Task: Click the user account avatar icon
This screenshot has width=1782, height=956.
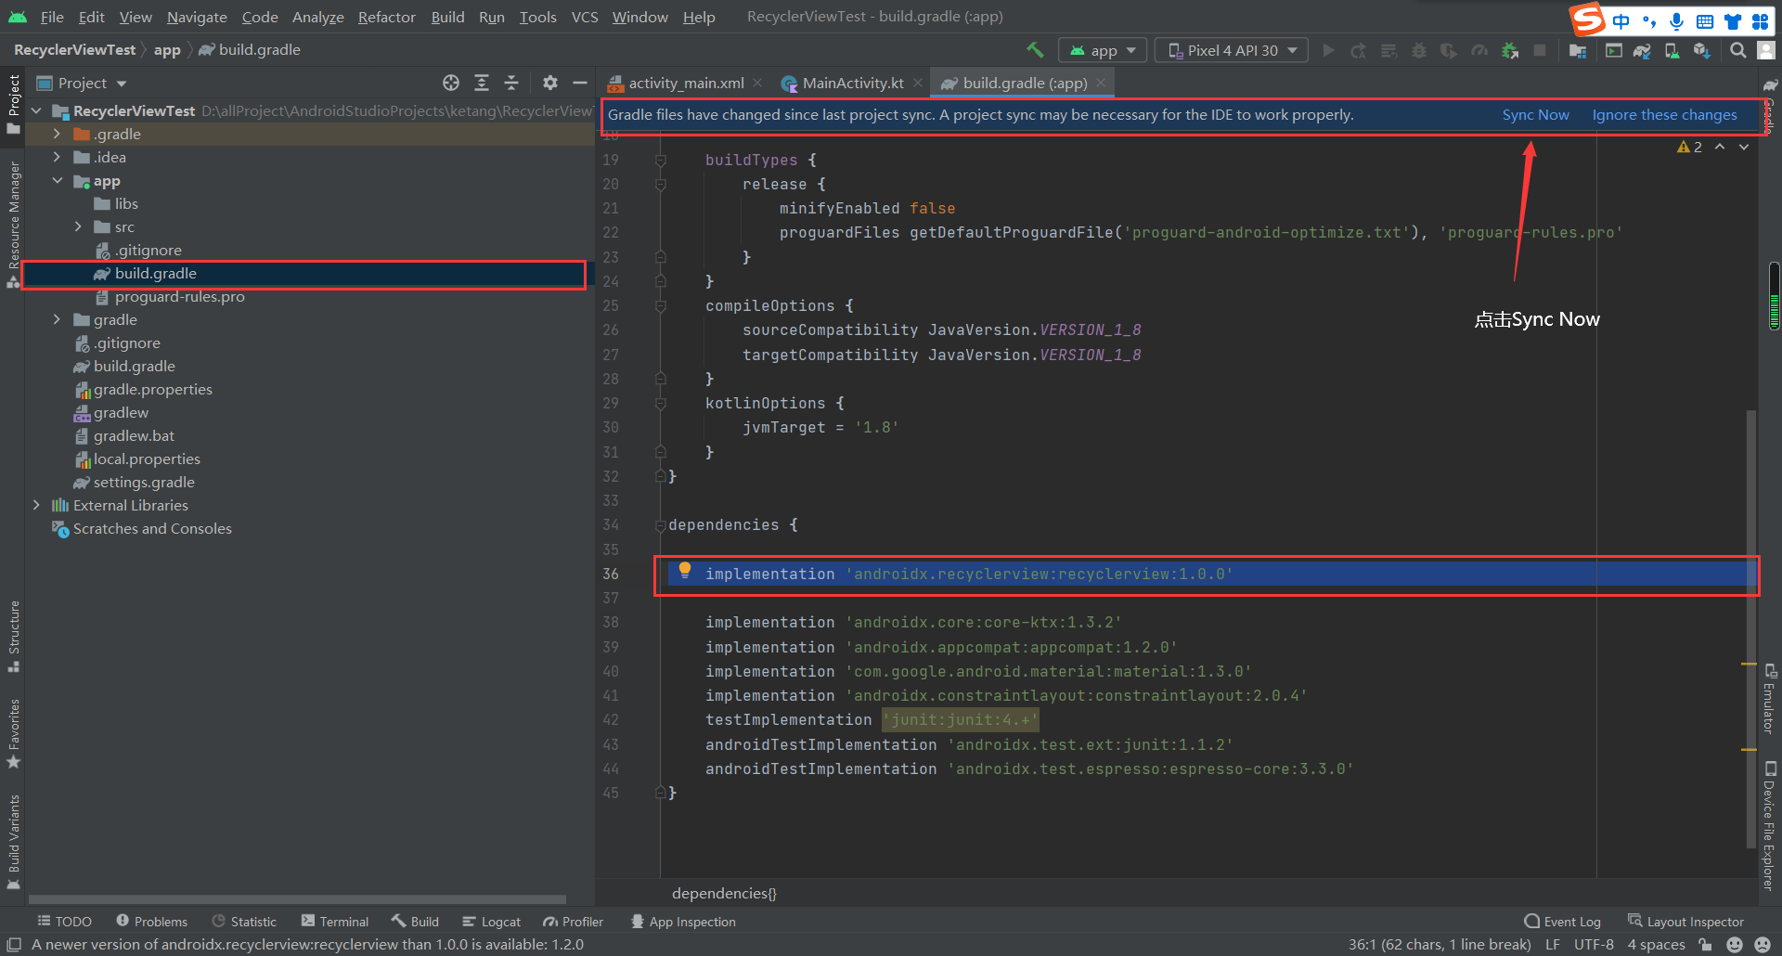Action: tap(1766, 50)
